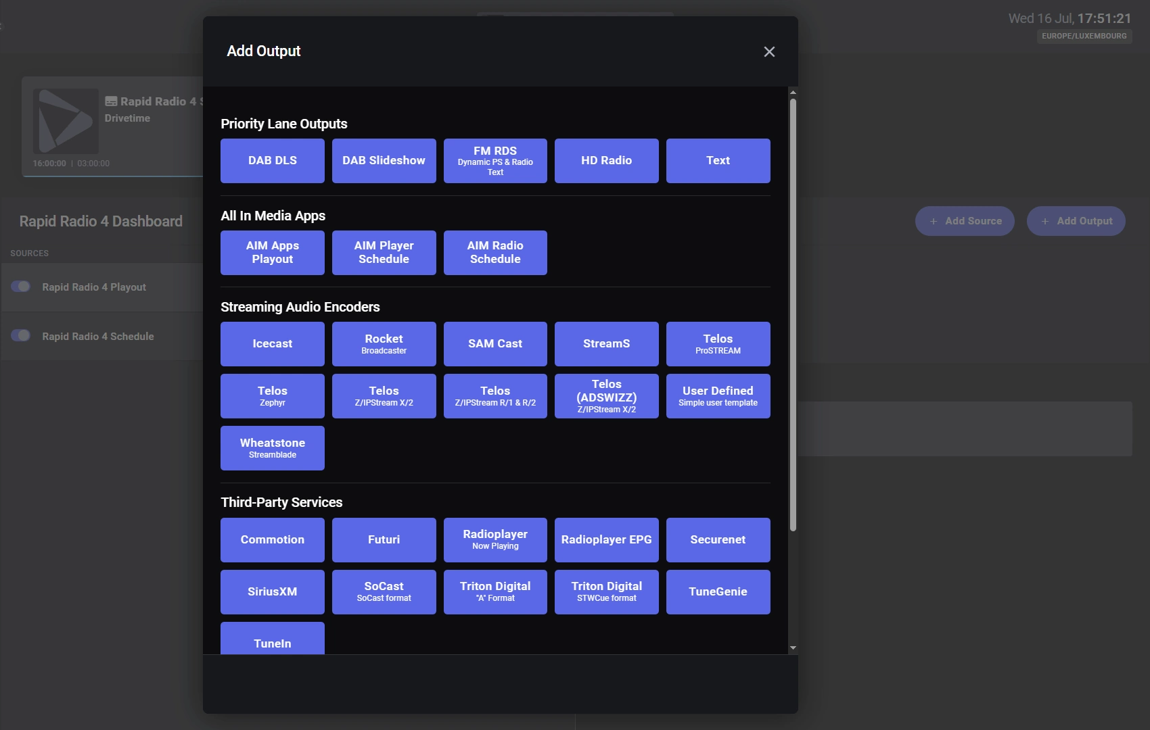
Task: Pick FM RDS Dynamic PS output
Action: click(495, 161)
